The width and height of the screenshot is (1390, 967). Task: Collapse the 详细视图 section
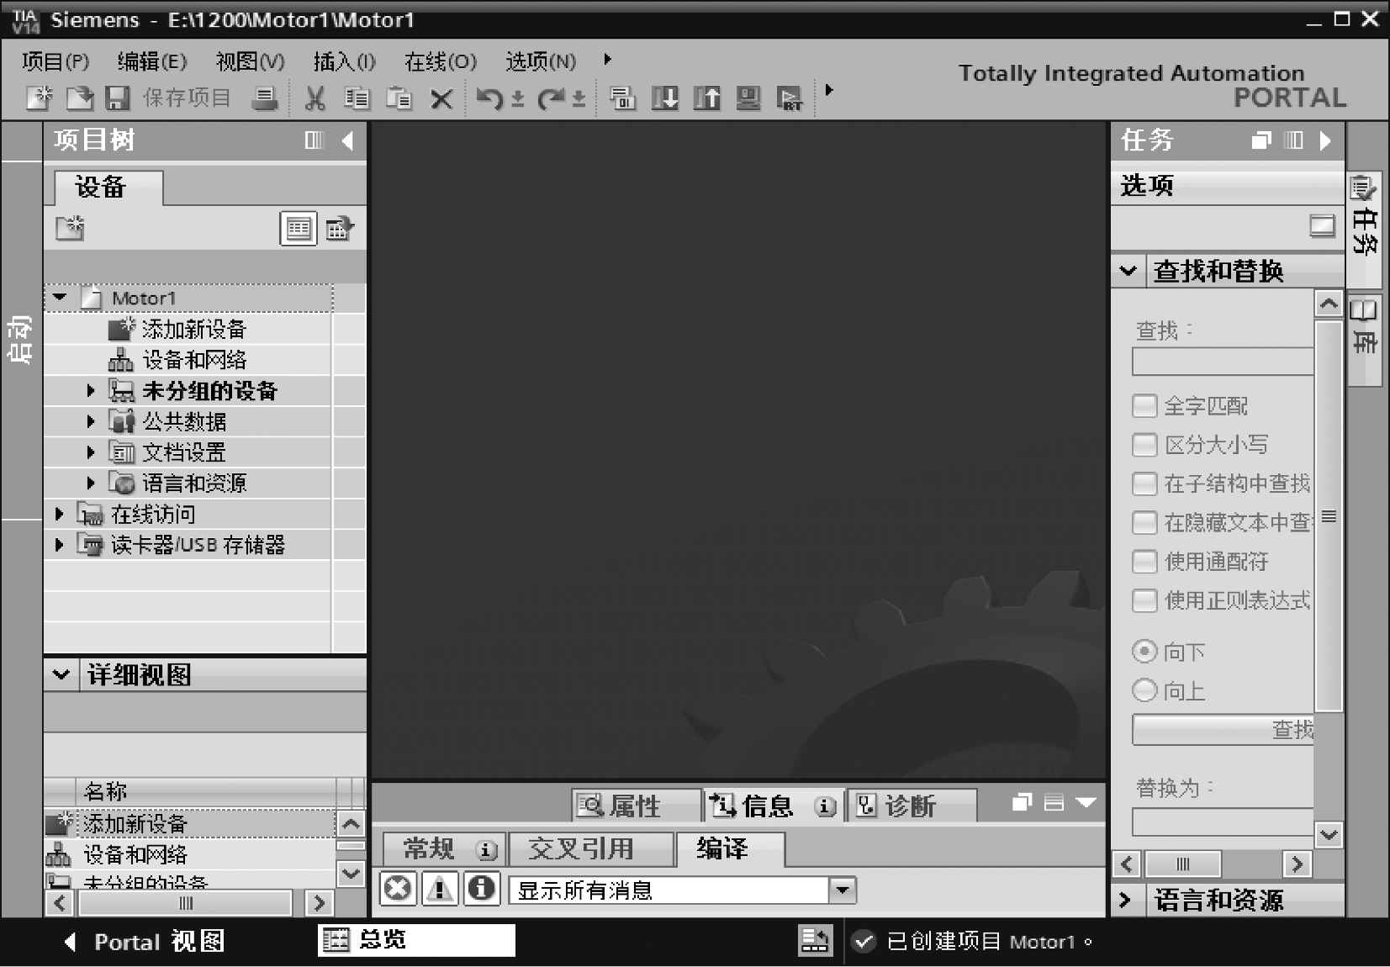61,674
